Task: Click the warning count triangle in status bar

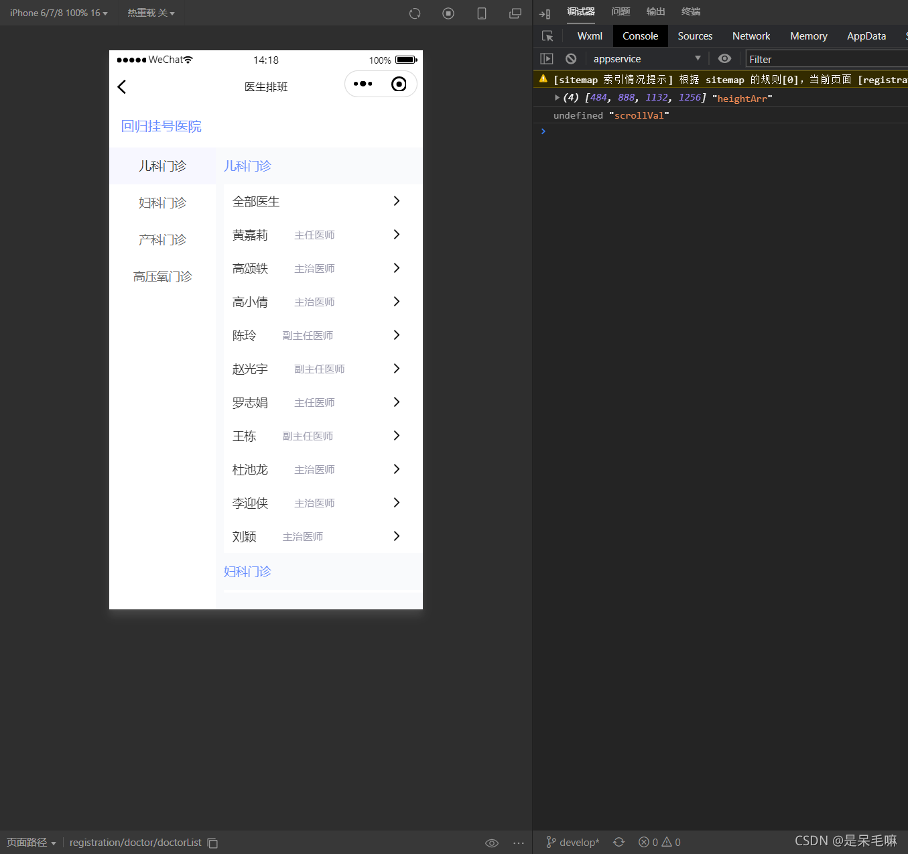Action: [667, 842]
